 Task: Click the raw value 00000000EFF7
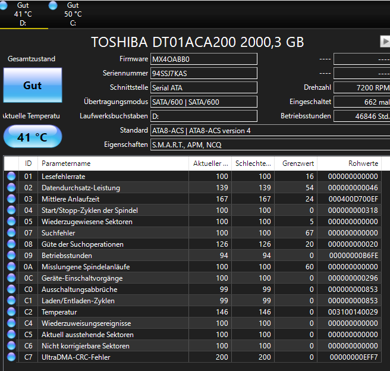tap(354, 357)
